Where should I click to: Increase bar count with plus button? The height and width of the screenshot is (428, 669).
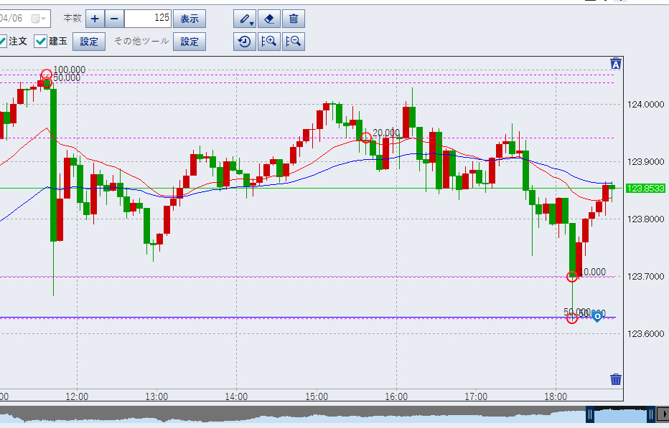(x=95, y=19)
